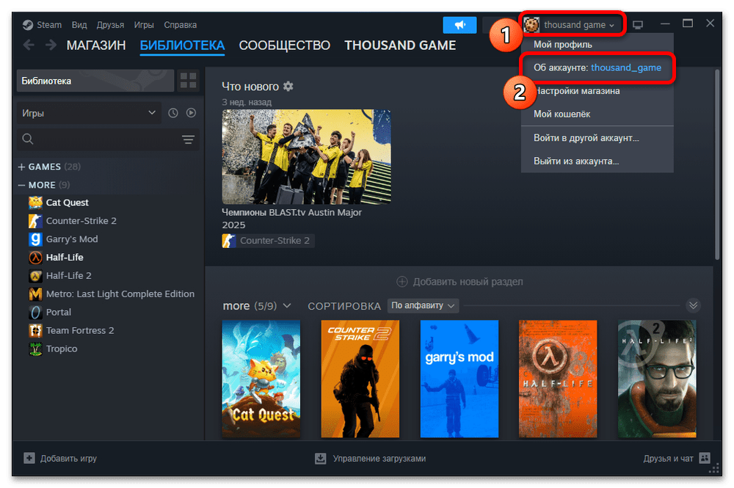This screenshot has height=488, width=734.
Task: Expand the GAMES category in sidebar
Action: coord(21,167)
